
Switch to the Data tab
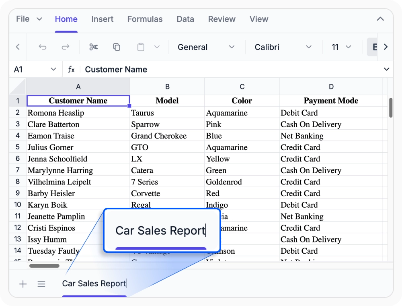click(x=185, y=19)
